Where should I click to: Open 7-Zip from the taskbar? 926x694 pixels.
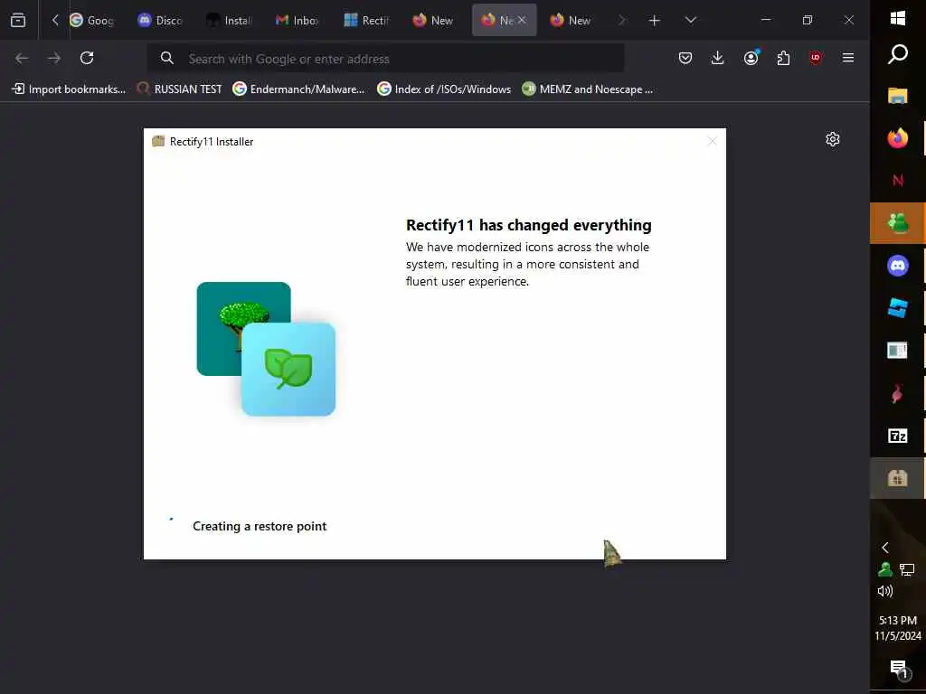(x=898, y=436)
